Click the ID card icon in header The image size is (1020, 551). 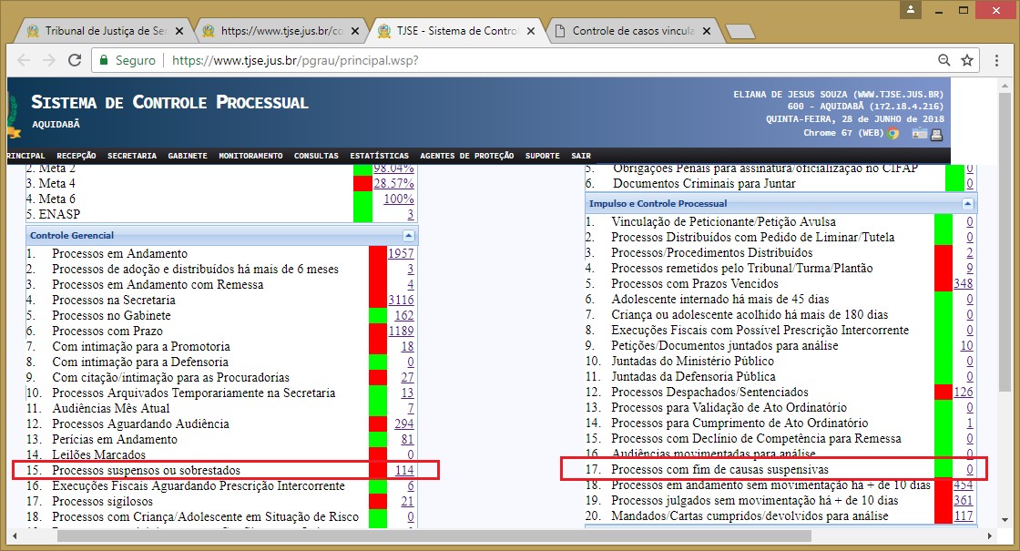click(918, 134)
